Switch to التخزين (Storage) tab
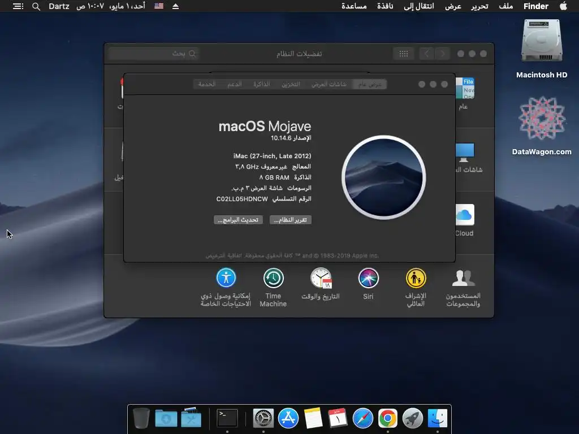 (291, 84)
